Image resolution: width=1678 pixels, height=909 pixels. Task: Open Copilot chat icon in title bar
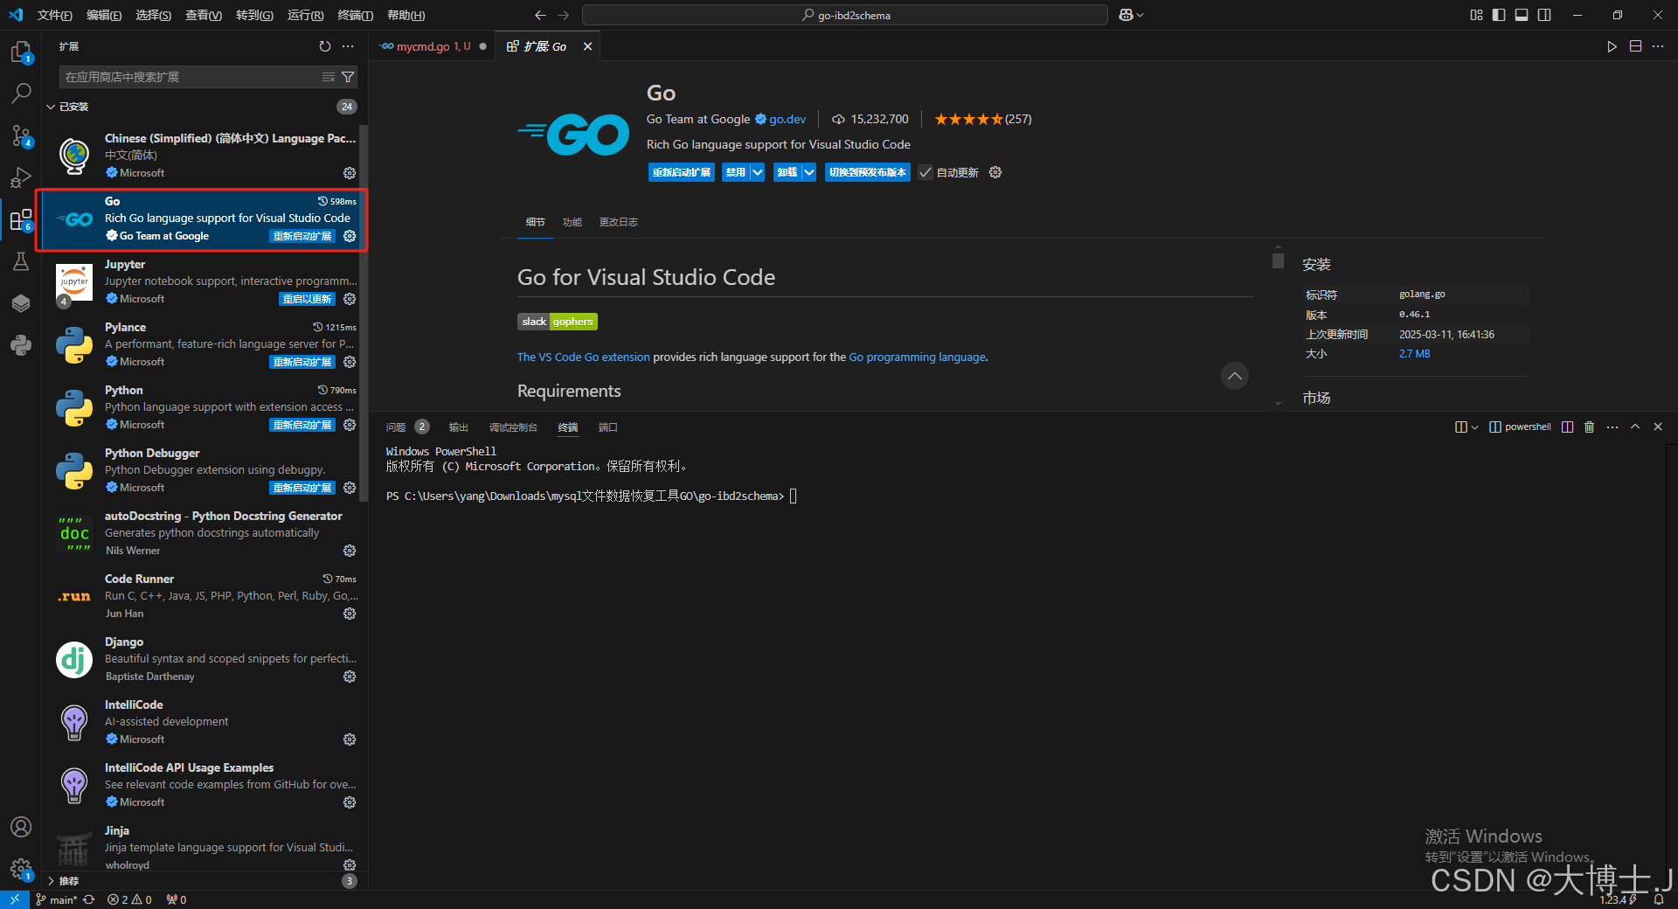pos(1126,15)
